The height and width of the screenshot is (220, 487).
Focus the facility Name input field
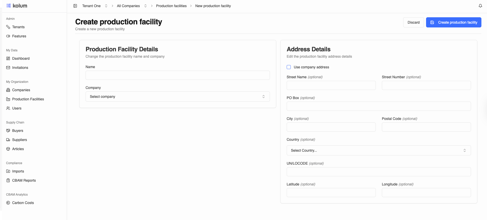tap(177, 75)
